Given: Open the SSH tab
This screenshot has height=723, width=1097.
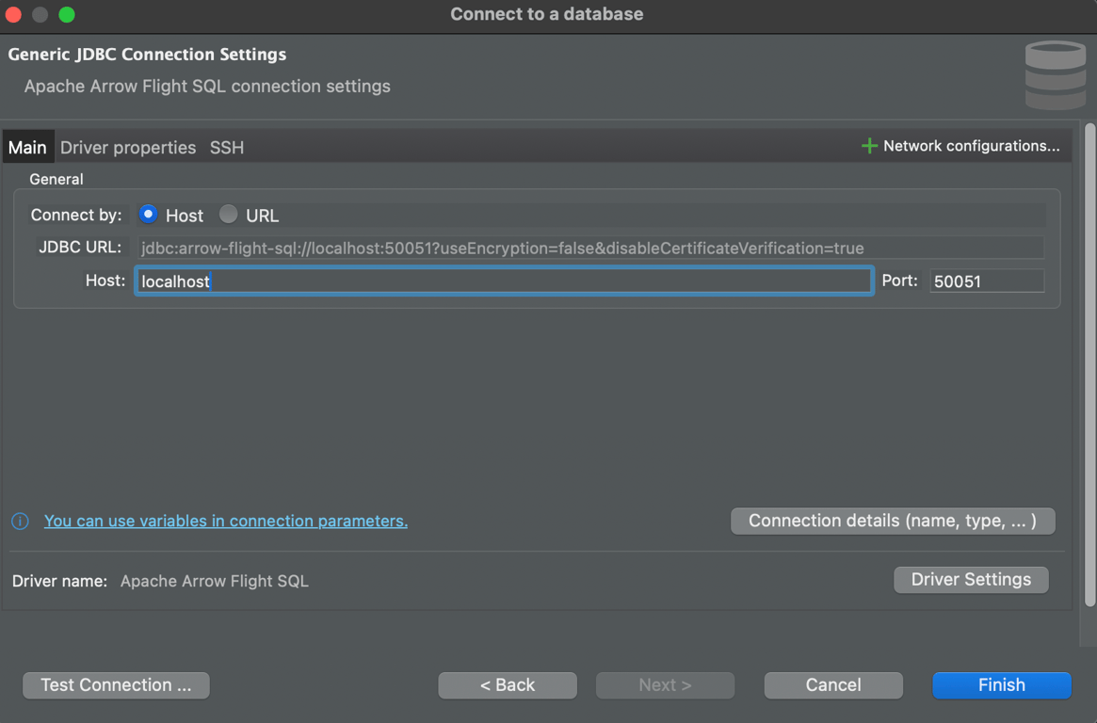Looking at the screenshot, I should point(227,148).
